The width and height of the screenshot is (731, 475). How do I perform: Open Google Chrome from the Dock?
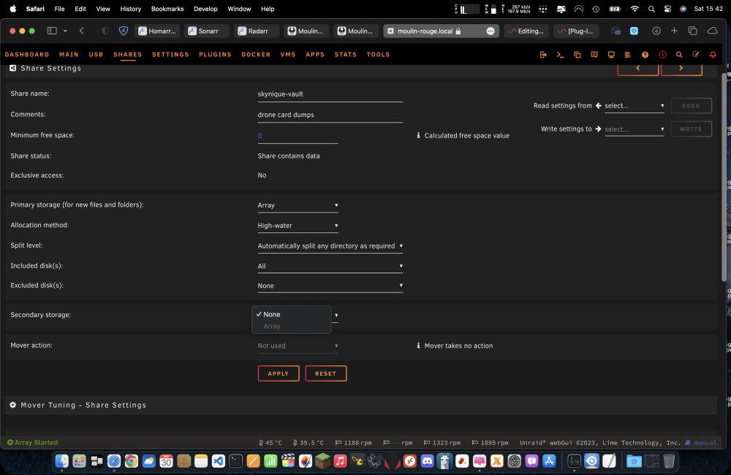132,461
